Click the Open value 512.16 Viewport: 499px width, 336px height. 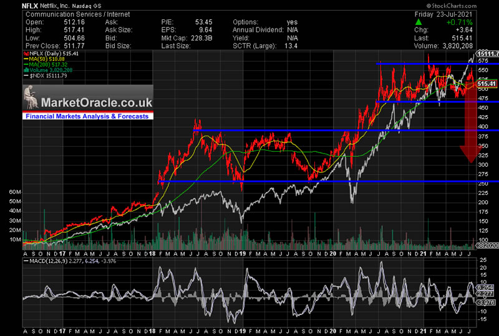74,22
